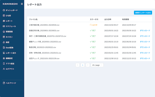Click the アプリ設定 phone icon
This screenshot has height=97, width=155.
click(x=4, y=64)
